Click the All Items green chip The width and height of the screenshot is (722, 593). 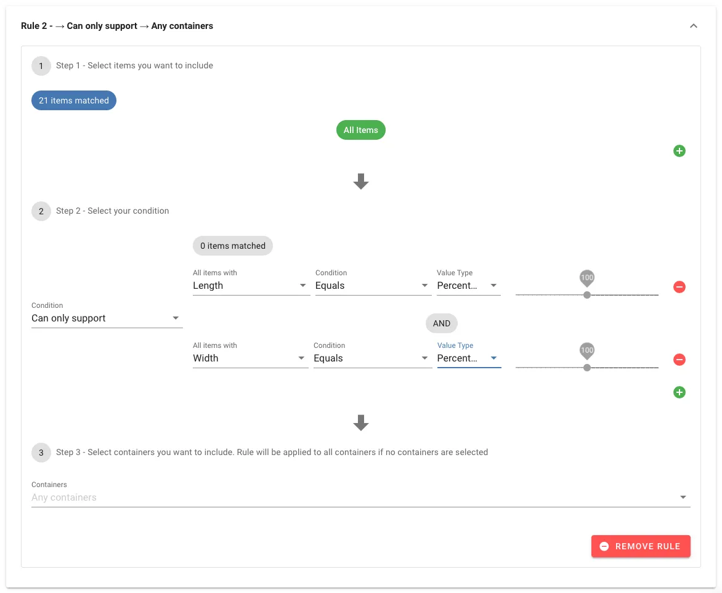pos(361,130)
